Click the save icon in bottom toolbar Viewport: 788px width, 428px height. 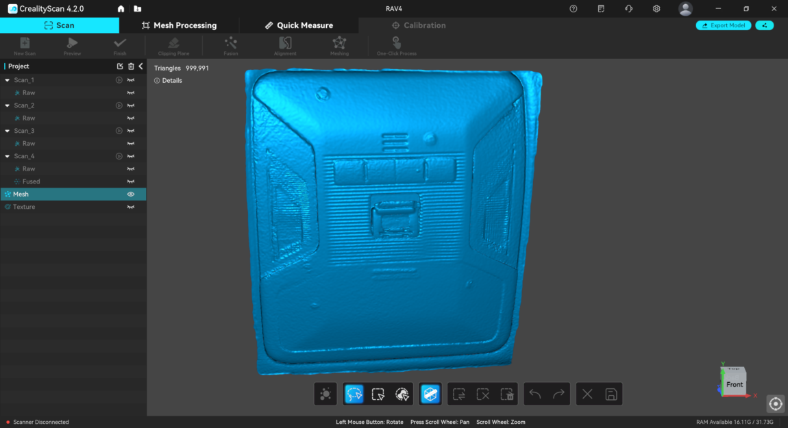(611, 394)
